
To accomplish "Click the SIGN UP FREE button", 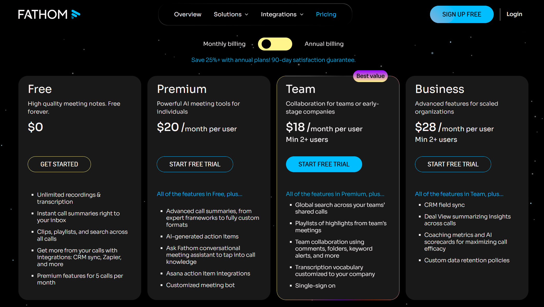I will [462, 14].
